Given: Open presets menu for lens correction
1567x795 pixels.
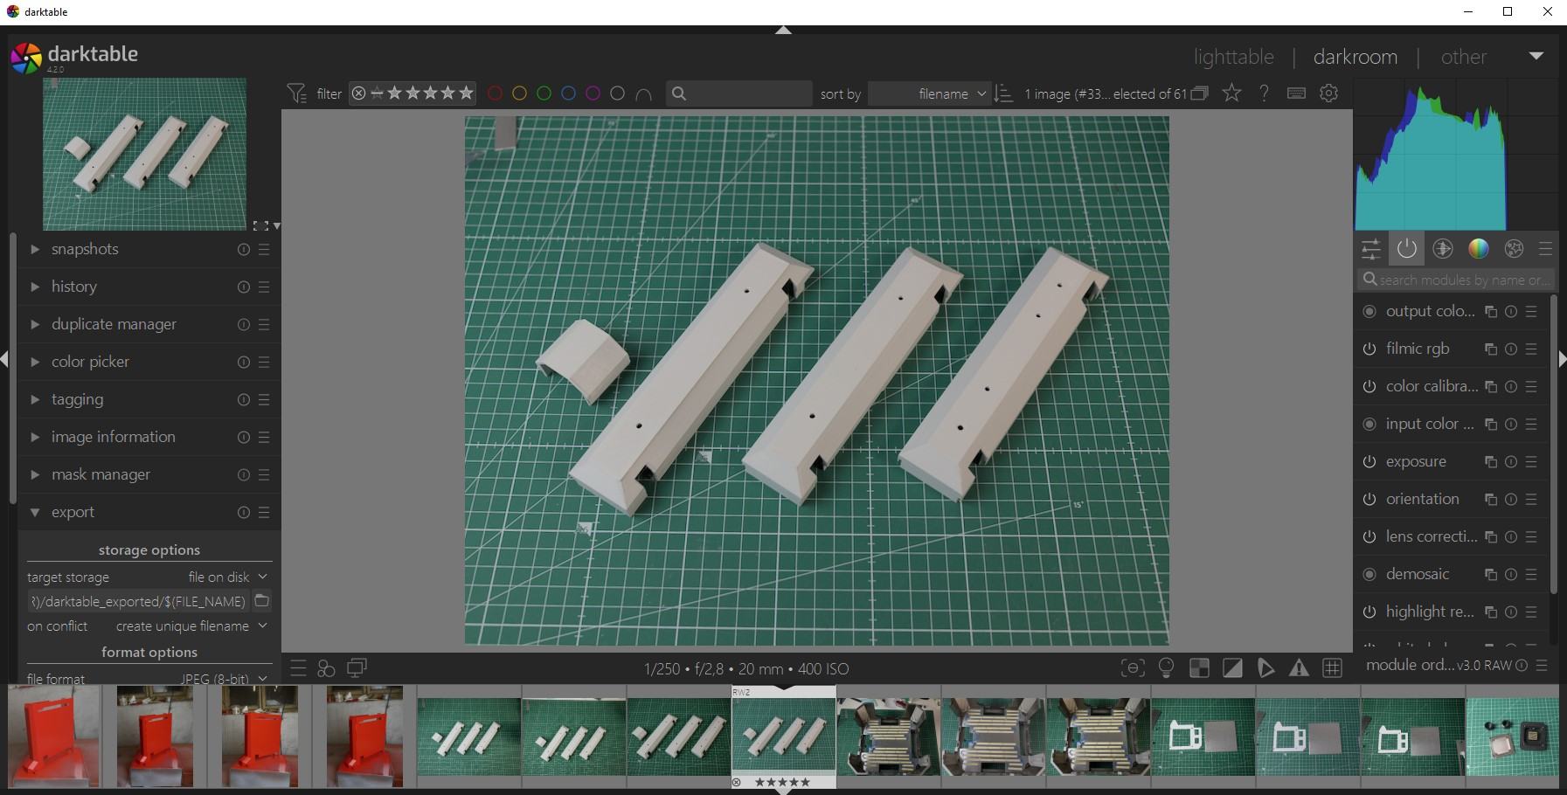Looking at the screenshot, I should click(x=1531, y=537).
